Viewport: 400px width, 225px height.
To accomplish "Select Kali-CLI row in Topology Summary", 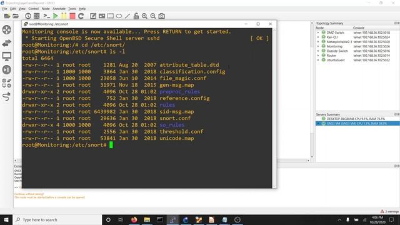I will (x=357, y=37).
